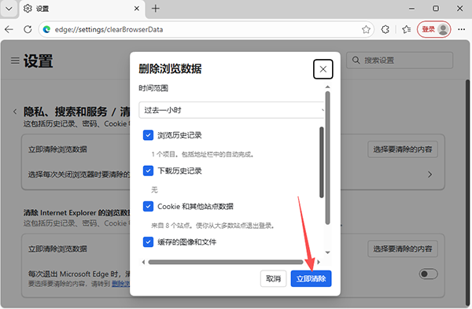Click first 选择要清除的内容 button
This screenshot has height=309, width=472.
(x=403, y=149)
